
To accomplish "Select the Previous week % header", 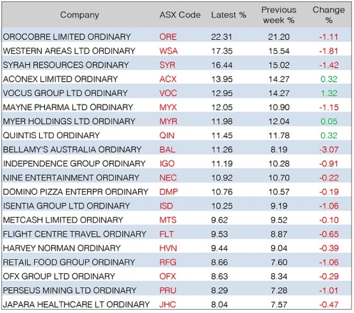I will point(278,15).
